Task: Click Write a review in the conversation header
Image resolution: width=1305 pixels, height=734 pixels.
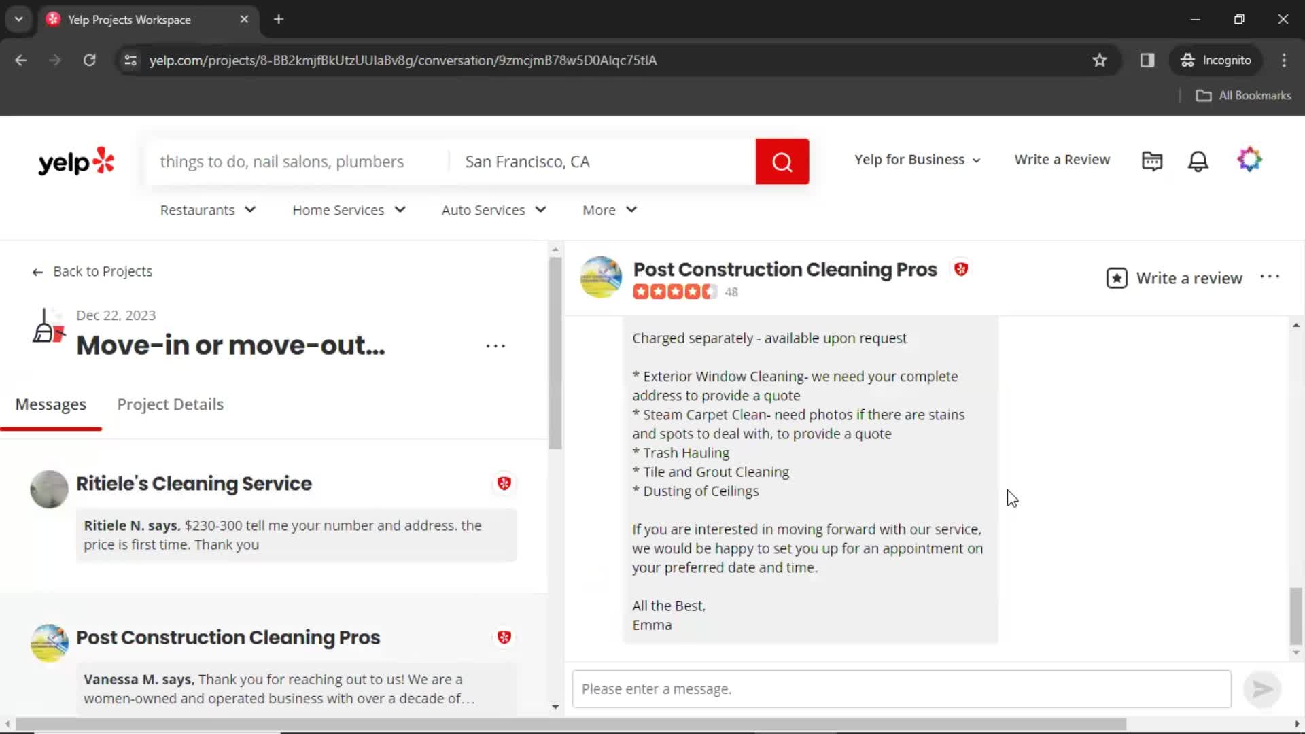Action: 1189,278
